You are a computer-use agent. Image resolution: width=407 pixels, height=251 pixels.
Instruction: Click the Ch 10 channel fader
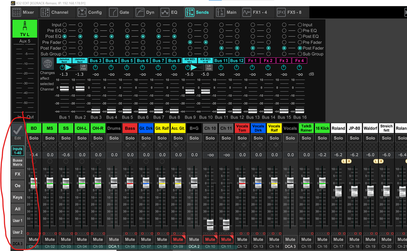210,225
